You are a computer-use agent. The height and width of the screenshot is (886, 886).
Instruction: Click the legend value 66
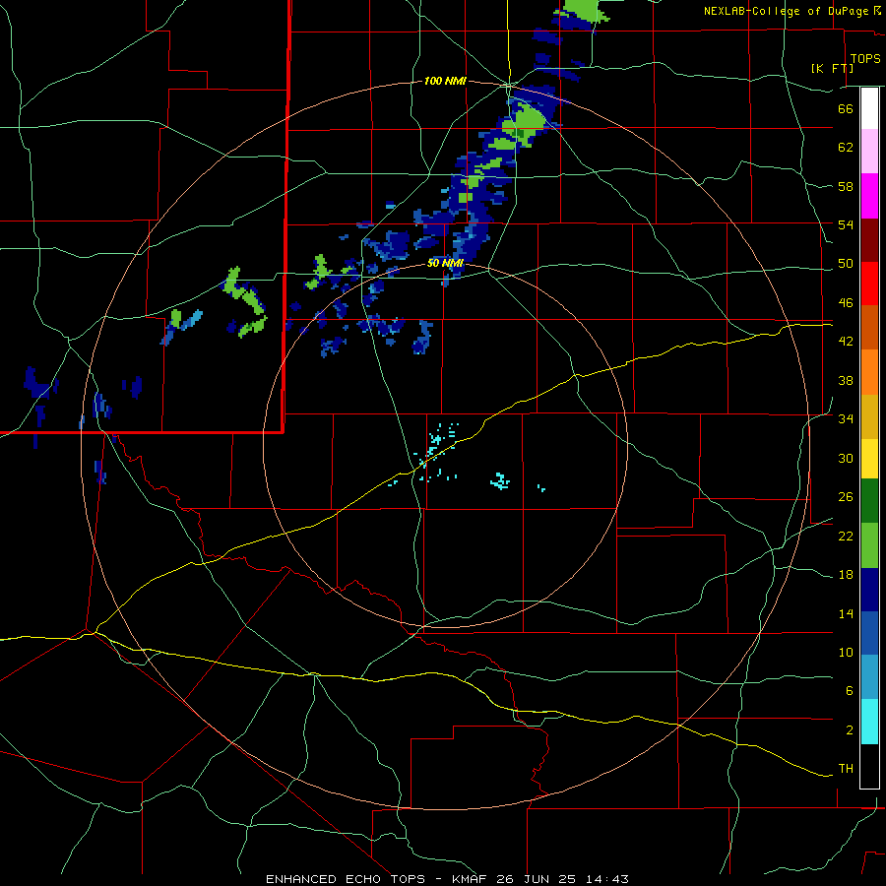846,108
